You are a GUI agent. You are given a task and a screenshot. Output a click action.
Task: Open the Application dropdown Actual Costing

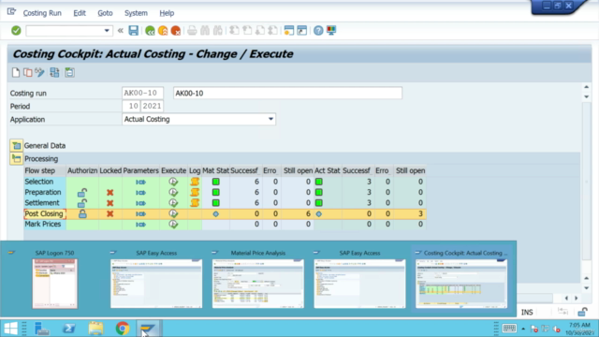270,119
